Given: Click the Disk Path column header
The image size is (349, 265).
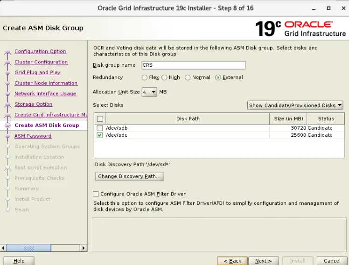Looking at the screenshot, I should pyautogui.click(x=188, y=119).
